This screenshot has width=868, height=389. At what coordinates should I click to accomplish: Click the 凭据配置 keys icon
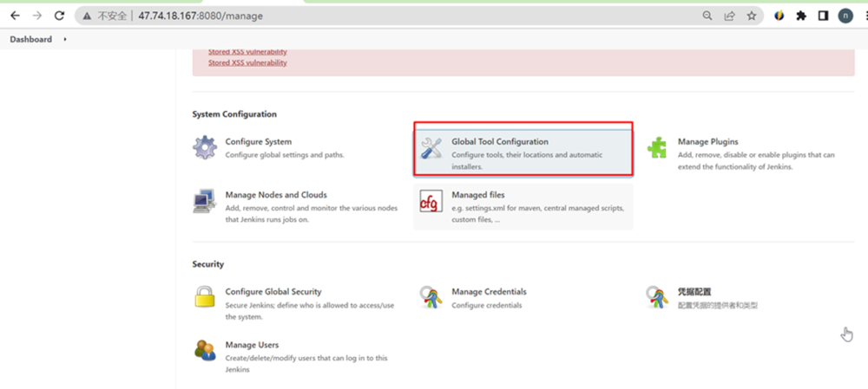point(657,298)
